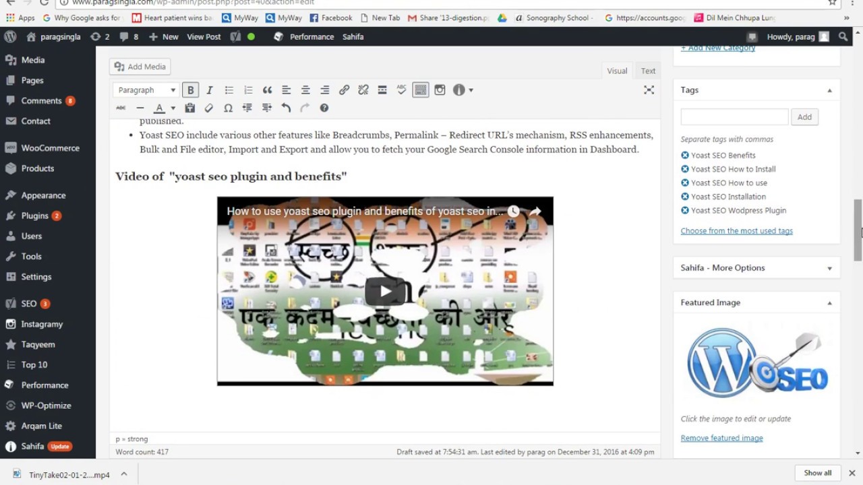The image size is (863, 485).
Task: Open the text color dropdown arrow
Action: tap(173, 108)
